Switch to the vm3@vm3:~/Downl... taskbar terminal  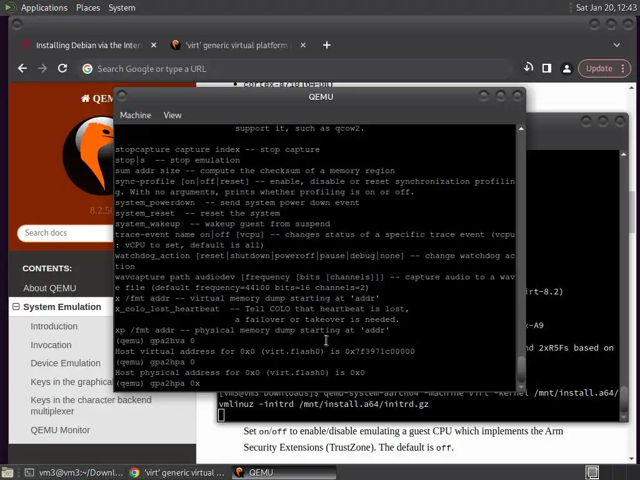(74, 472)
